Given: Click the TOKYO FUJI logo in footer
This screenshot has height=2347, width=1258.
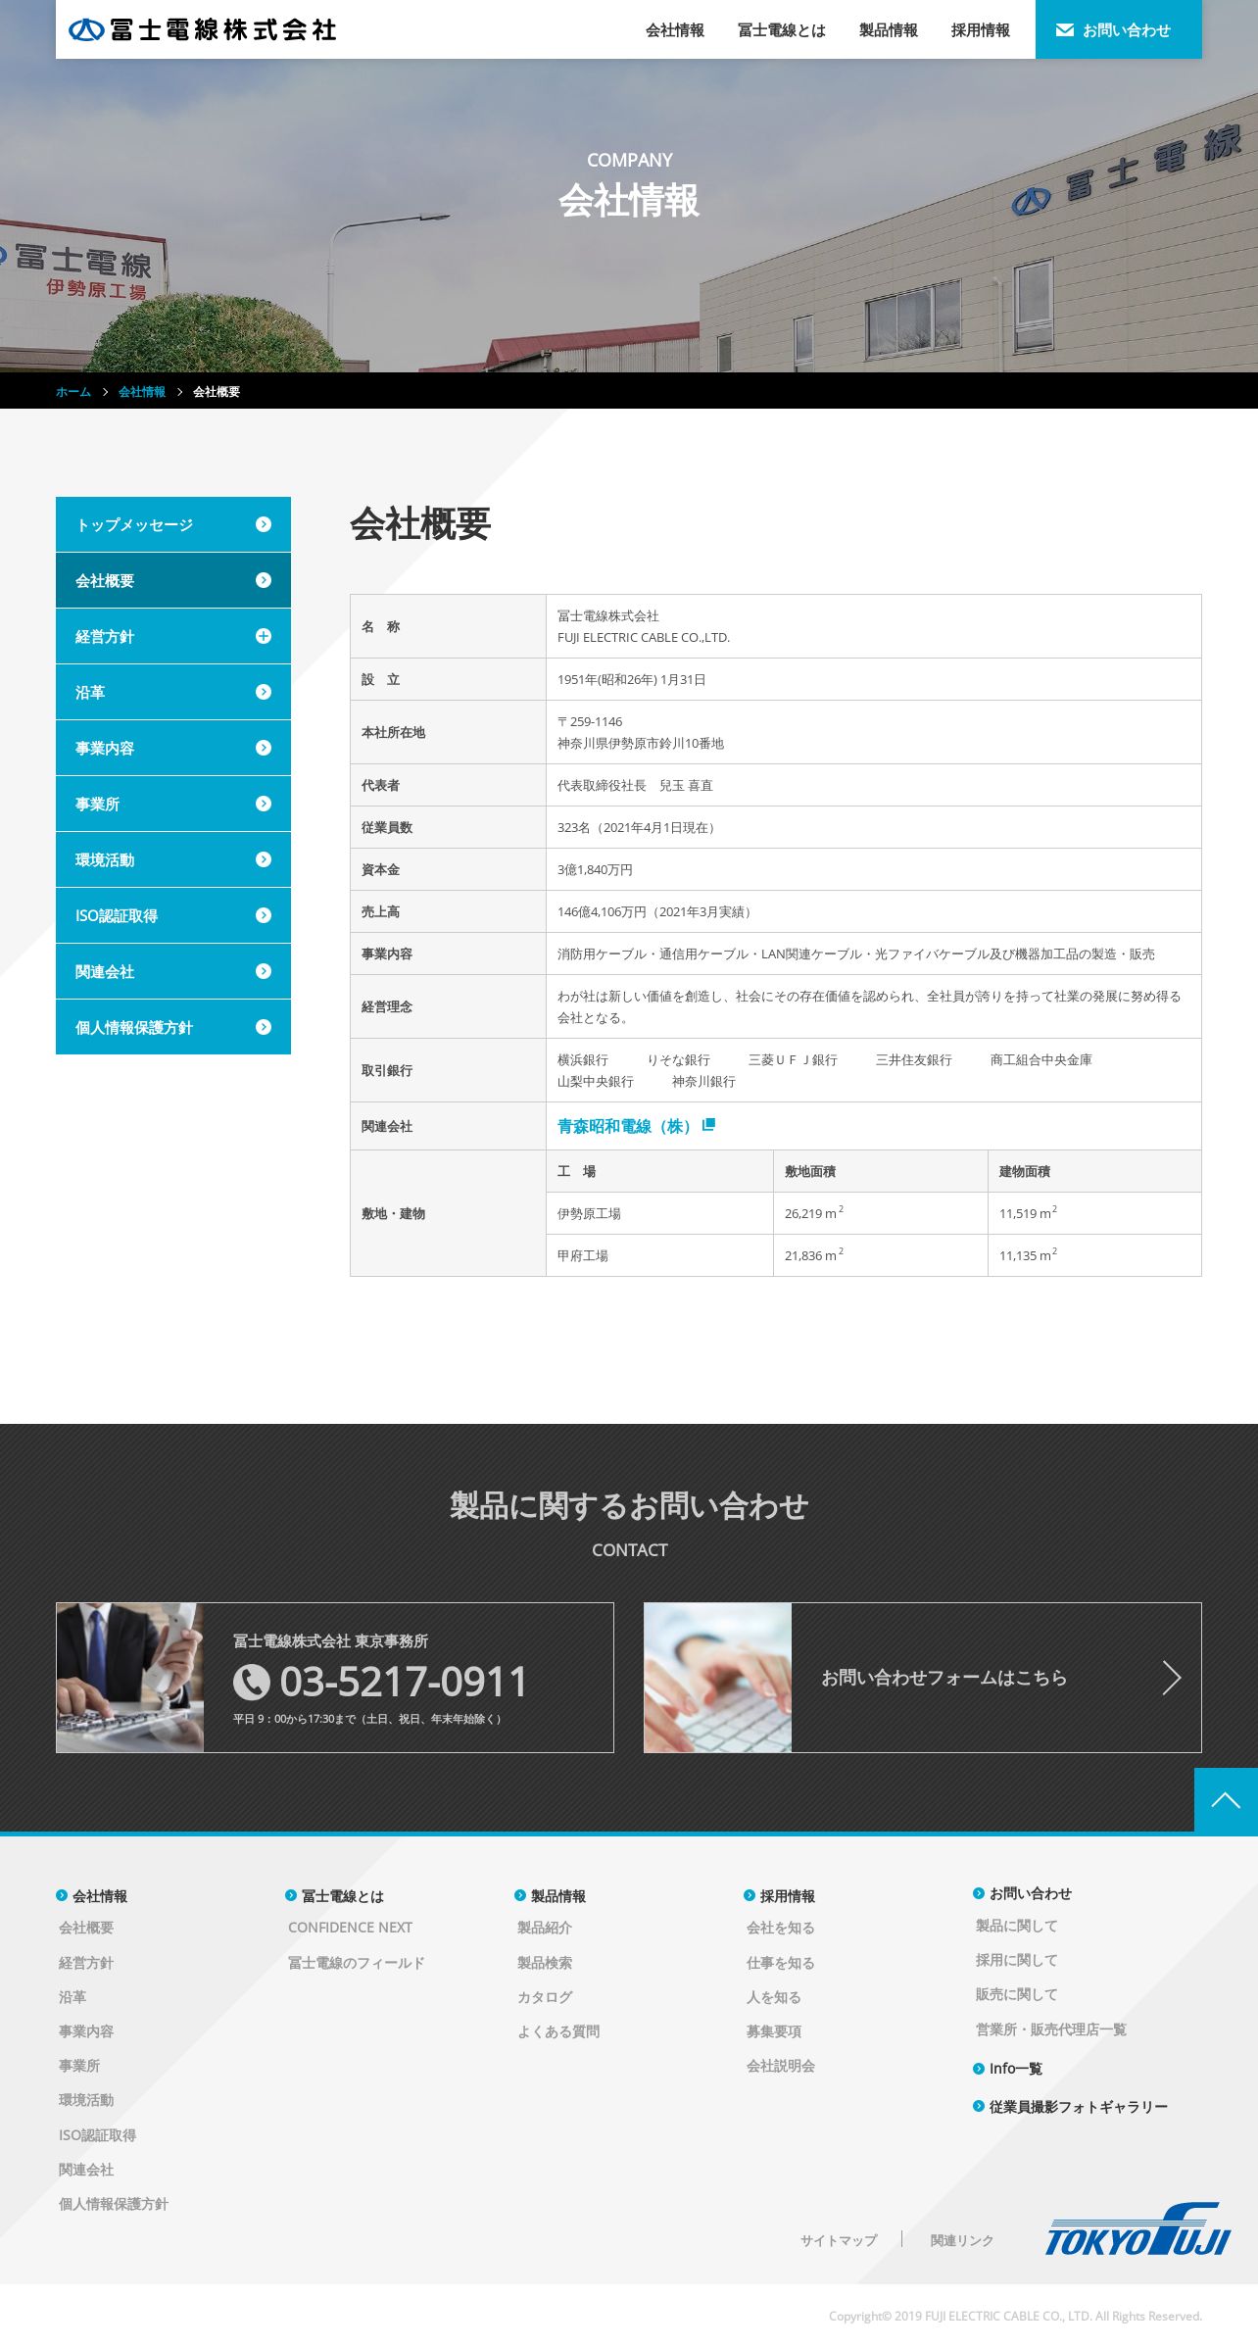Looking at the screenshot, I should pyautogui.click(x=1137, y=2229).
